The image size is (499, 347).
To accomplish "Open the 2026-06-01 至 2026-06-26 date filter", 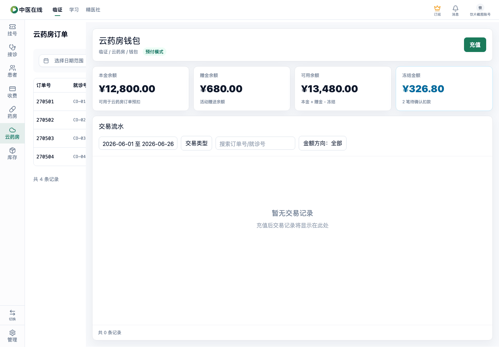I will point(138,144).
